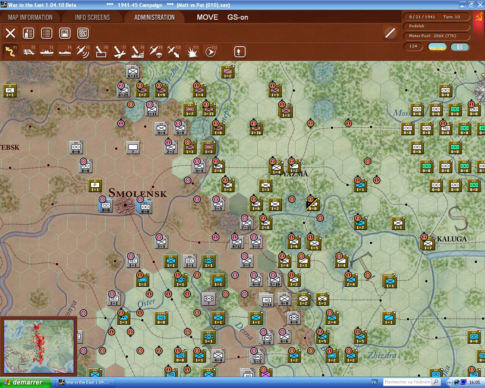Click the diagonal slash round button
485x388 pixels.
(390, 33)
